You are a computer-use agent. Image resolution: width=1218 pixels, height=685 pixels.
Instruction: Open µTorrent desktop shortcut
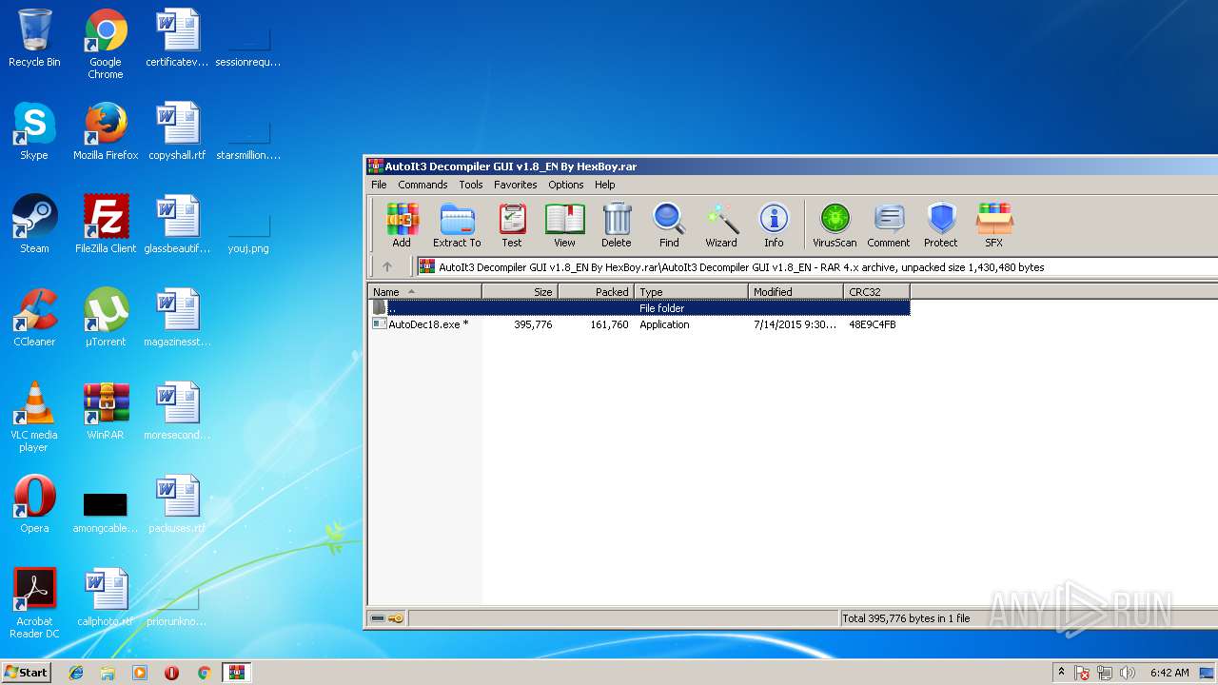point(106,319)
